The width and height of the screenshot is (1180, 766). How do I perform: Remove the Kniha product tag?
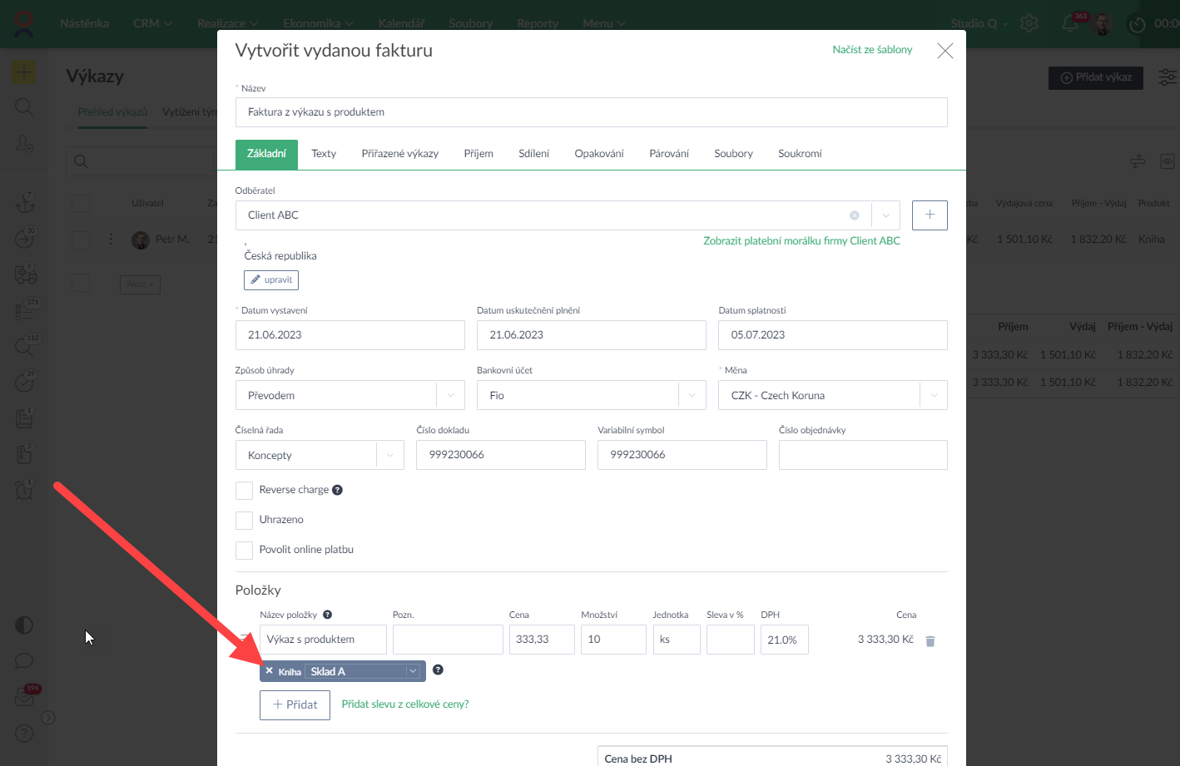pyautogui.click(x=270, y=670)
